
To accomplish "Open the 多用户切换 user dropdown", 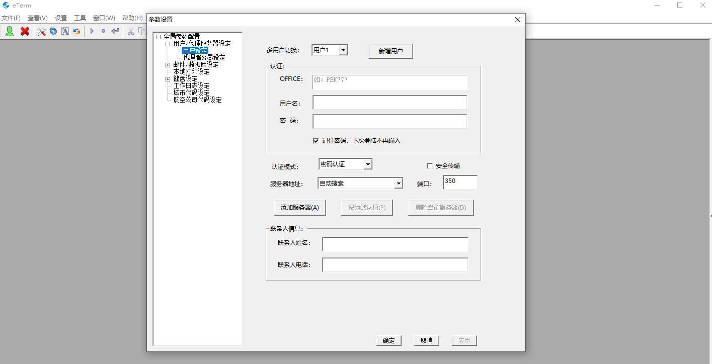I will (343, 50).
